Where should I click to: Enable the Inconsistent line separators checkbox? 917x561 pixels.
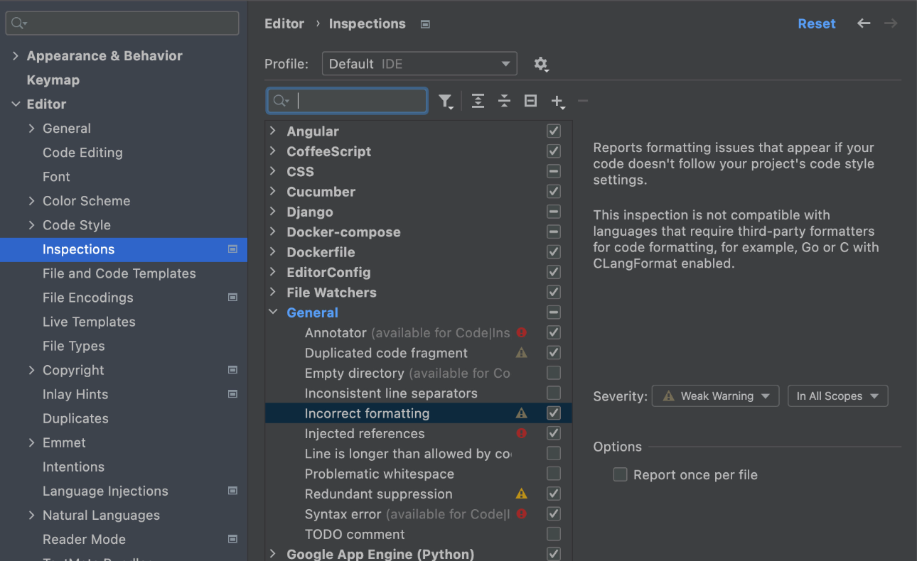554,393
